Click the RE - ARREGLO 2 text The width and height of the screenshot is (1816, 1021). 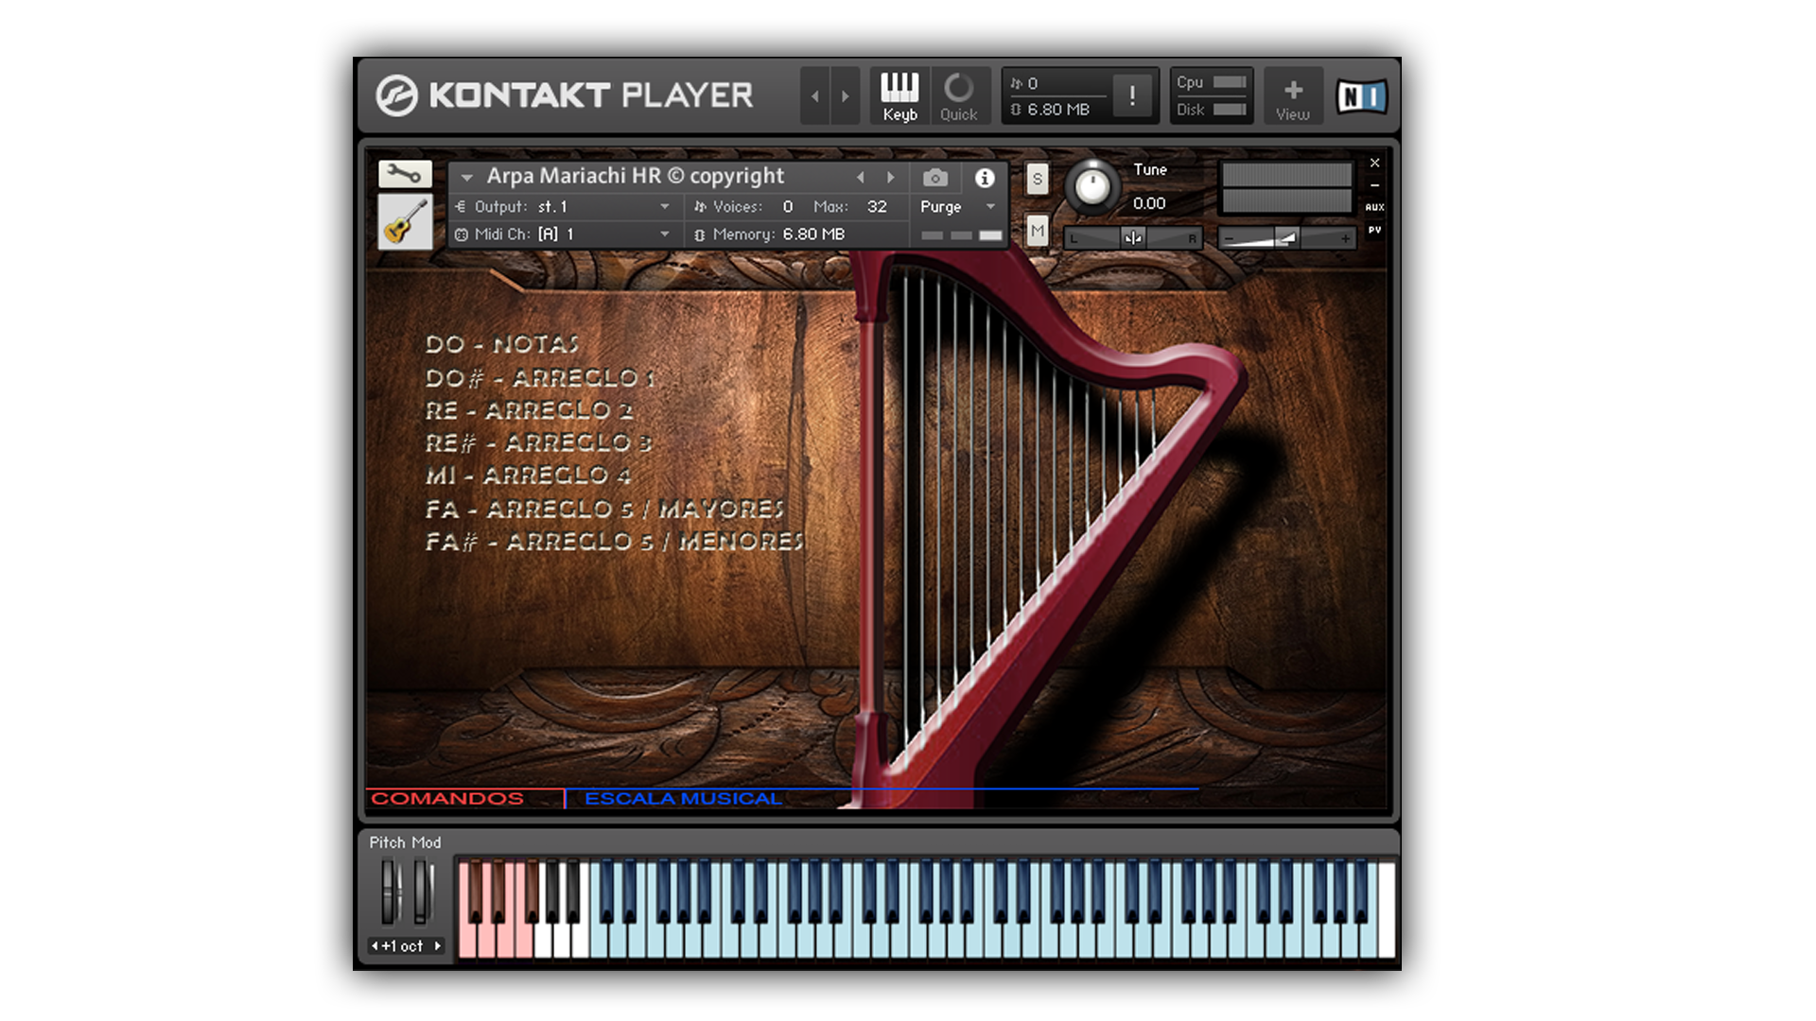click(x=529, y=410)
